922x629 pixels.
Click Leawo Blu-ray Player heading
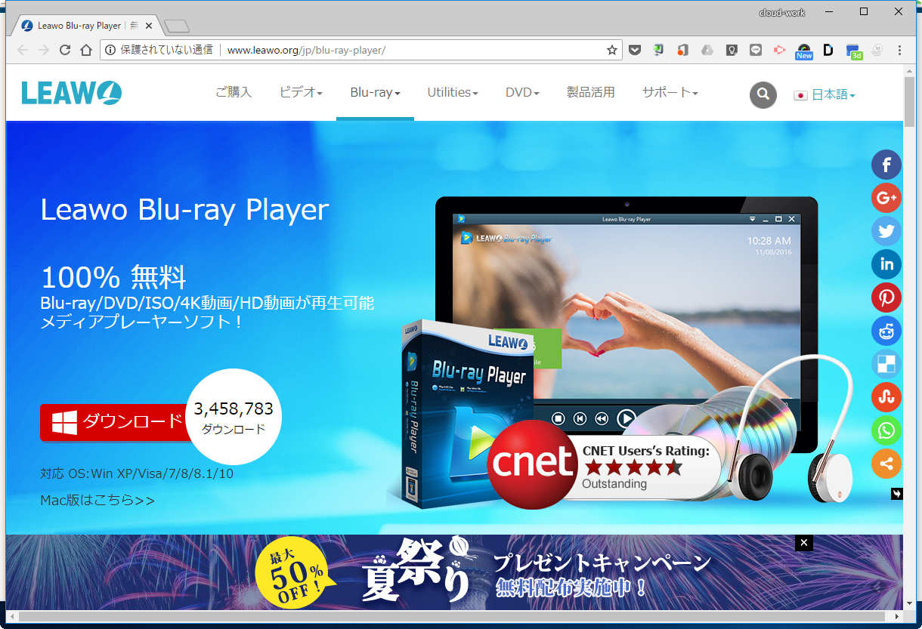184,210
